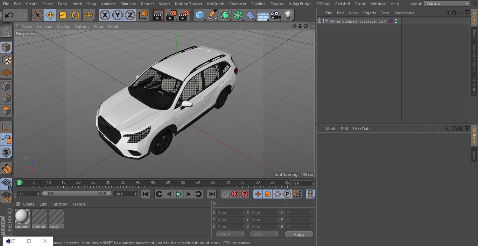Toggle visibility dots of White_Compact_Crossover_SUV

tap(396, 21)
